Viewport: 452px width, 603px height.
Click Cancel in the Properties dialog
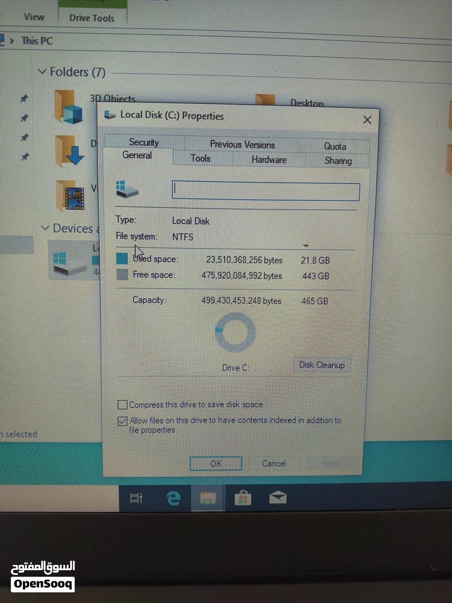(274, 463)
